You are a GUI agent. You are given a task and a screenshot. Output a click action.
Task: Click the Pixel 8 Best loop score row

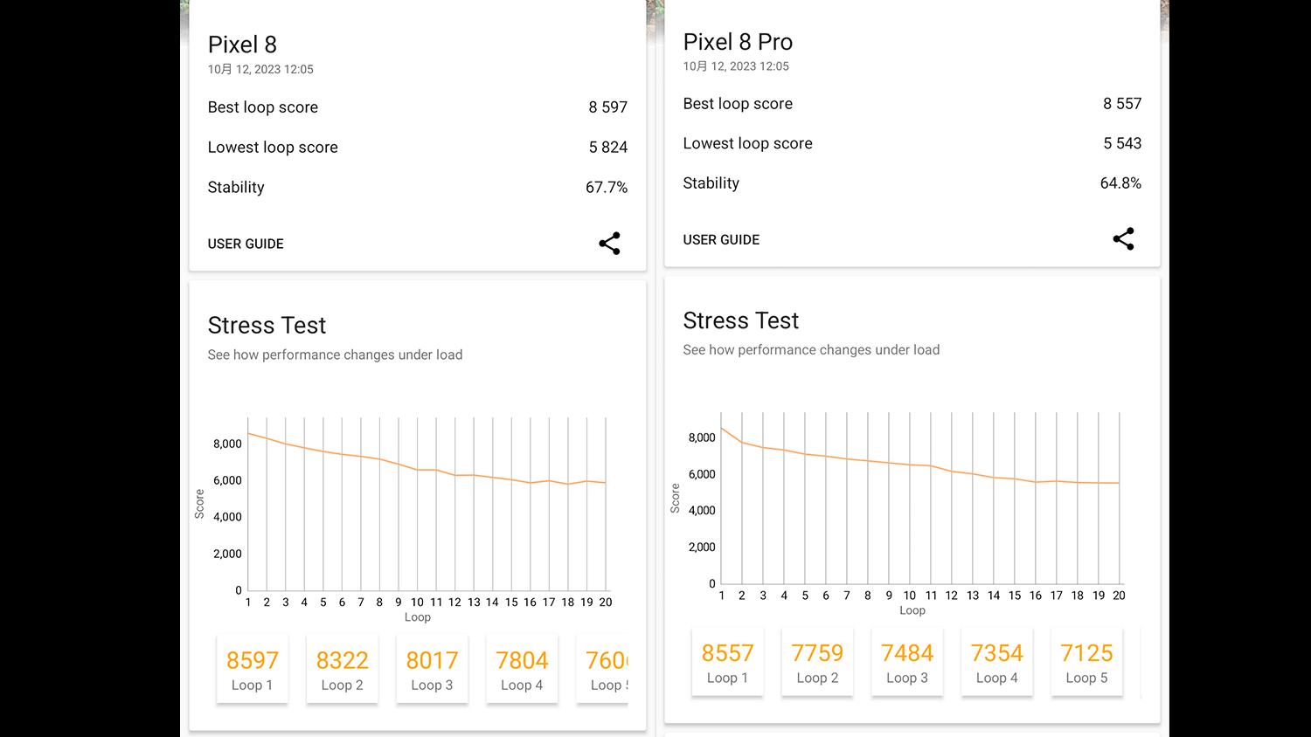[x=417, y=107]
